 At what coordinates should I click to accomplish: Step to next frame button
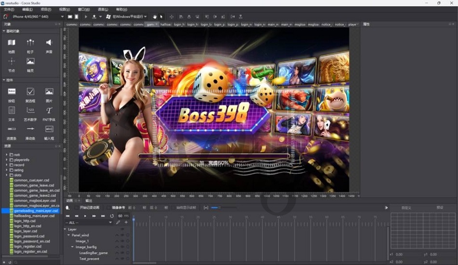94,216
